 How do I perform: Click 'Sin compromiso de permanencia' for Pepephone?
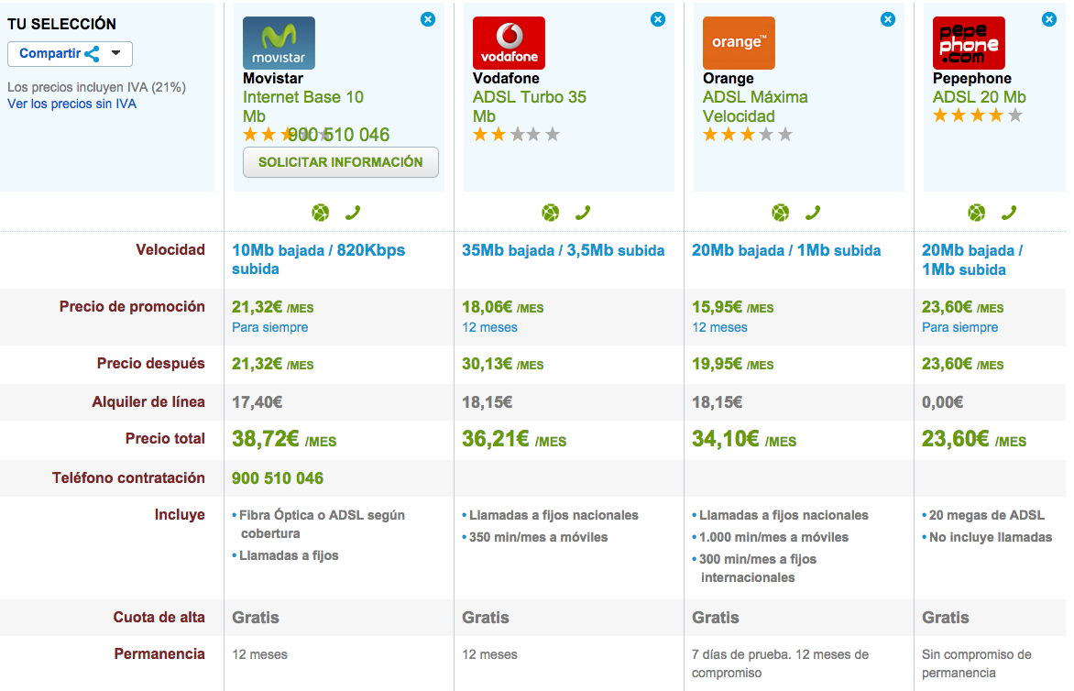coord(977,664)
